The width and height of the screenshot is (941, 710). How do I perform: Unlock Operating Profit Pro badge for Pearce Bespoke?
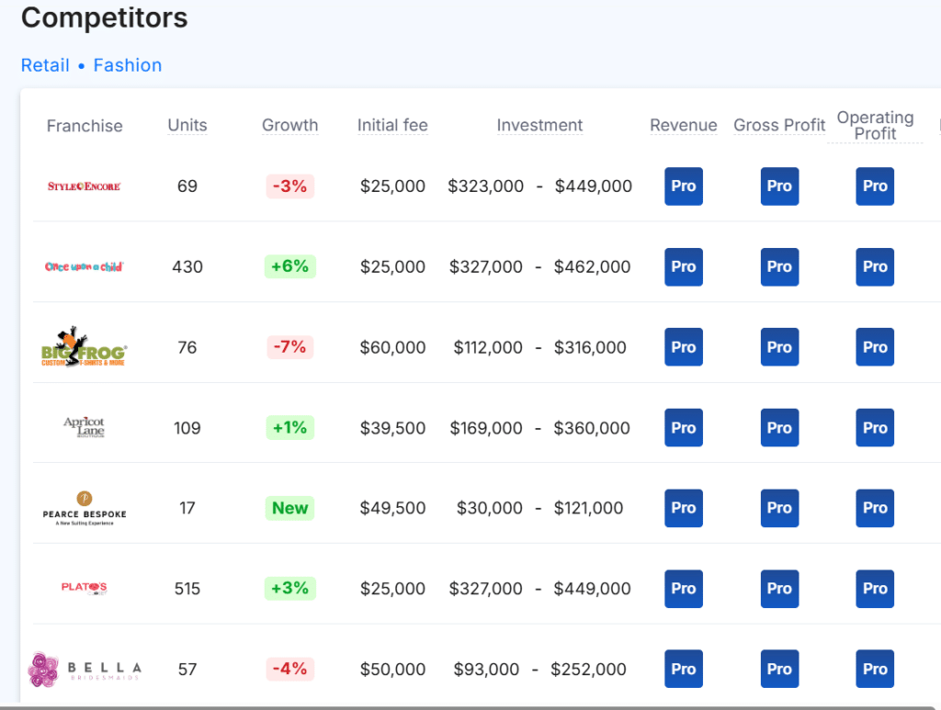[x=875, y=508]
